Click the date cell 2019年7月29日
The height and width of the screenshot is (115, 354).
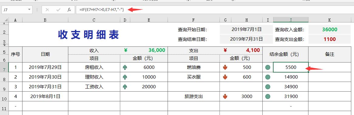tap(45, 67)
